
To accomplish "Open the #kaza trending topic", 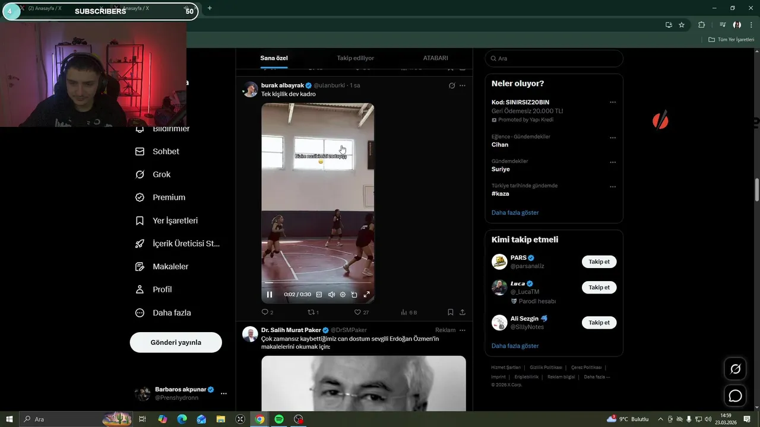I will pos(500,193).
